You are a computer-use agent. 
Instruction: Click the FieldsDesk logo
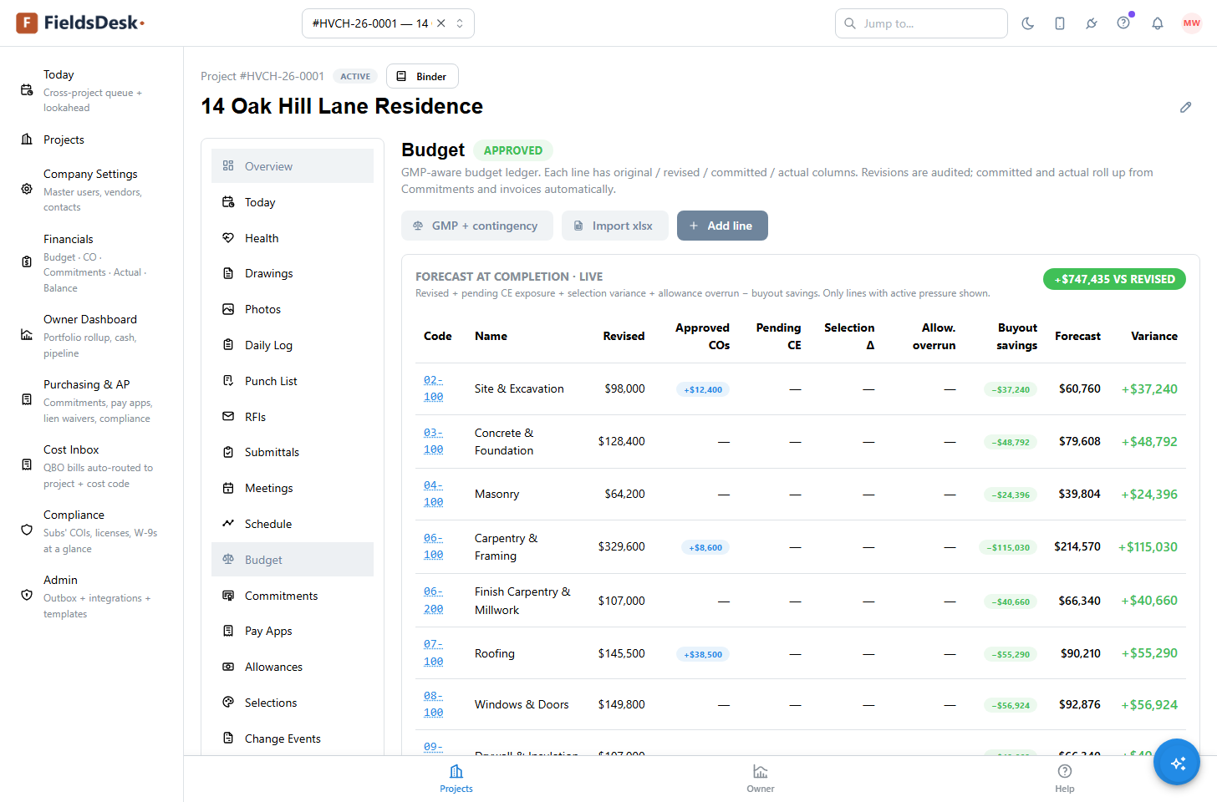80,23
